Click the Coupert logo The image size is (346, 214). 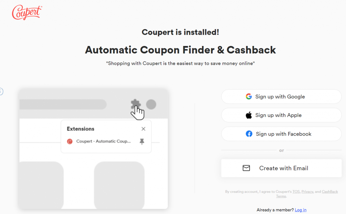click(27, 12)
